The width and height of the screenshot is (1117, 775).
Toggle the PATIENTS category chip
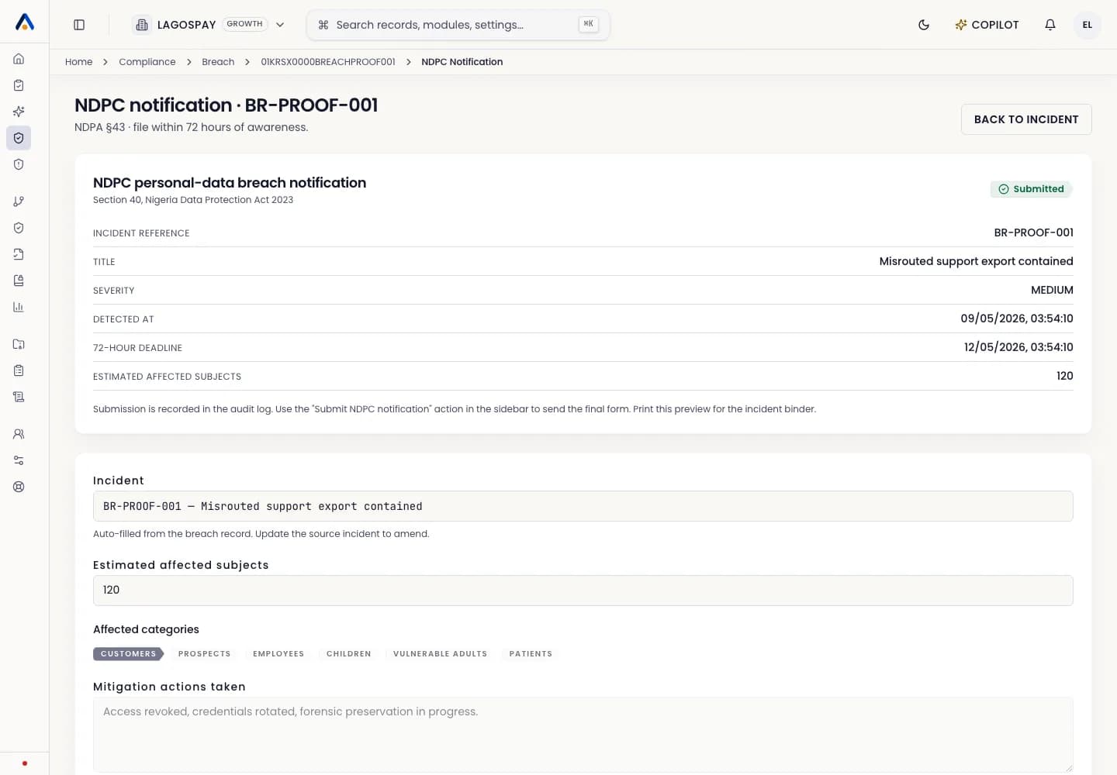click(x=531, y=654)
